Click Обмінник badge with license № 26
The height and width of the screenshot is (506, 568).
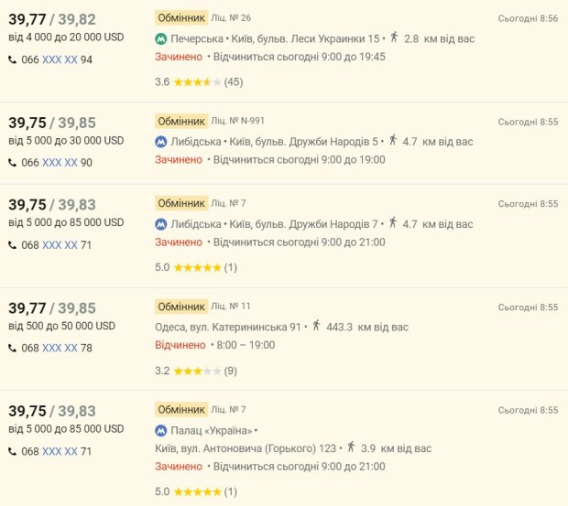(x=180, y=17)
